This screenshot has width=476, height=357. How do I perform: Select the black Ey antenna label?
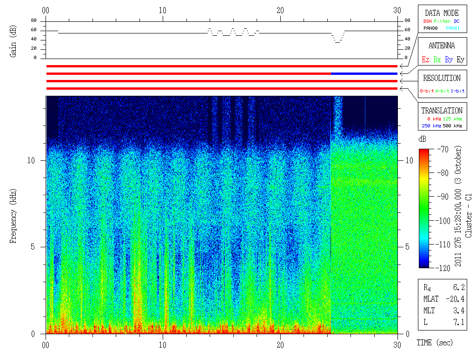point(461,59)
